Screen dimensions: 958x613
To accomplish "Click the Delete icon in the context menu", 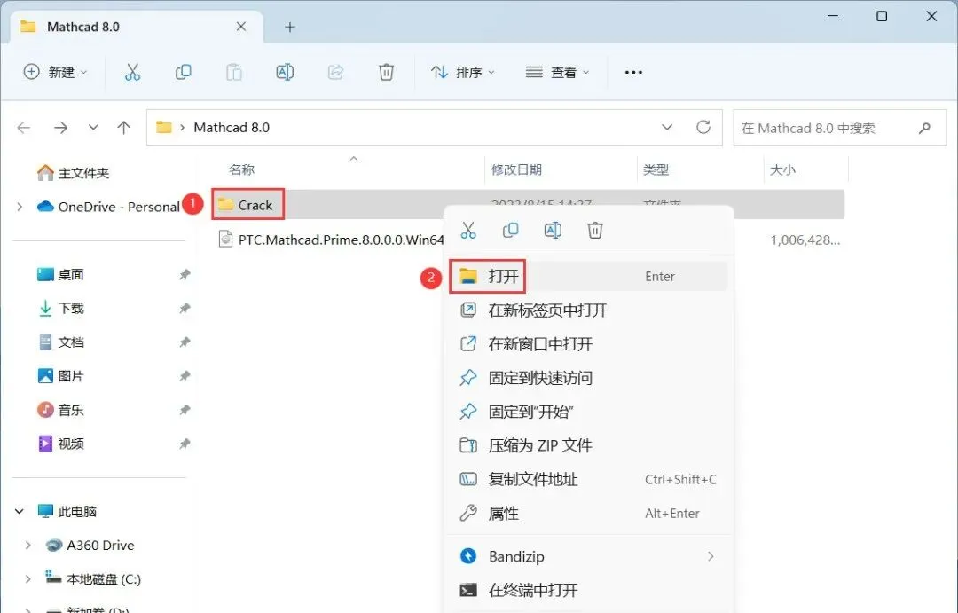I will [x=595, y=231].
